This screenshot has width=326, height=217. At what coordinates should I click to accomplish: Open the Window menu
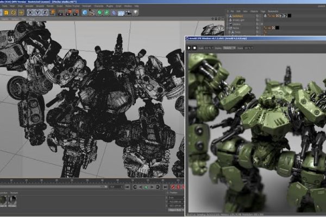(128, 6)
